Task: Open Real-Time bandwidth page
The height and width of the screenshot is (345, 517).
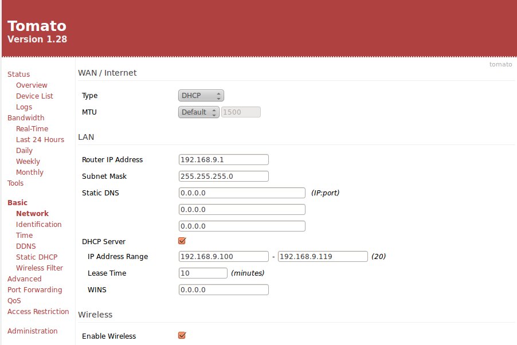Action: tap(32, 128)
